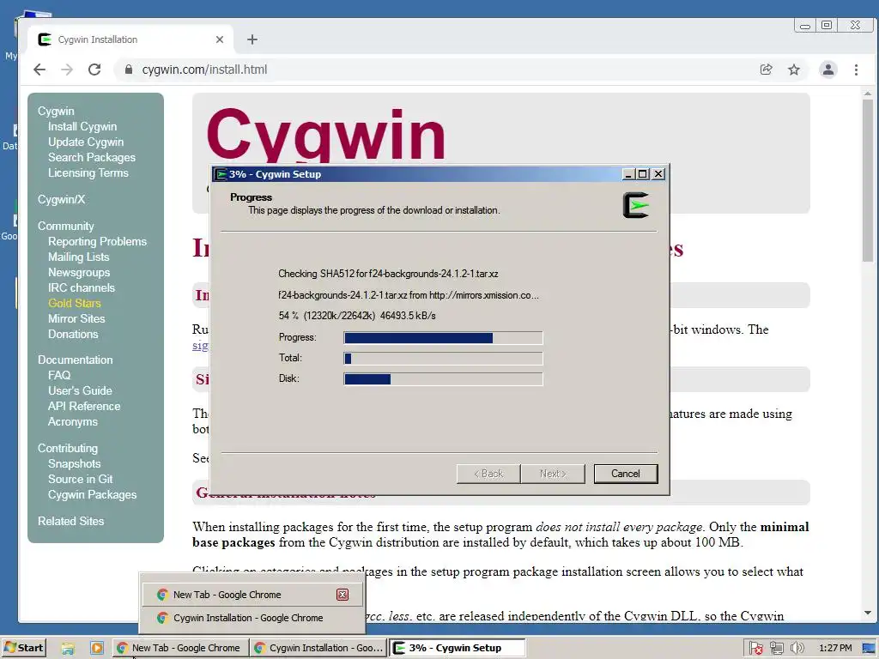Open the FAQ sidebar link

tap(59, 376)
